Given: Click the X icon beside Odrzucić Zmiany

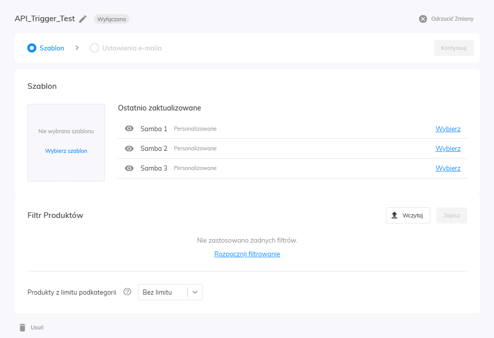Looking at the screenshot, I should click(x=423, y=19).
